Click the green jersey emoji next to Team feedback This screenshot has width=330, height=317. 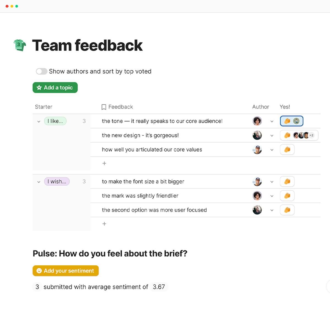point(19,45)
